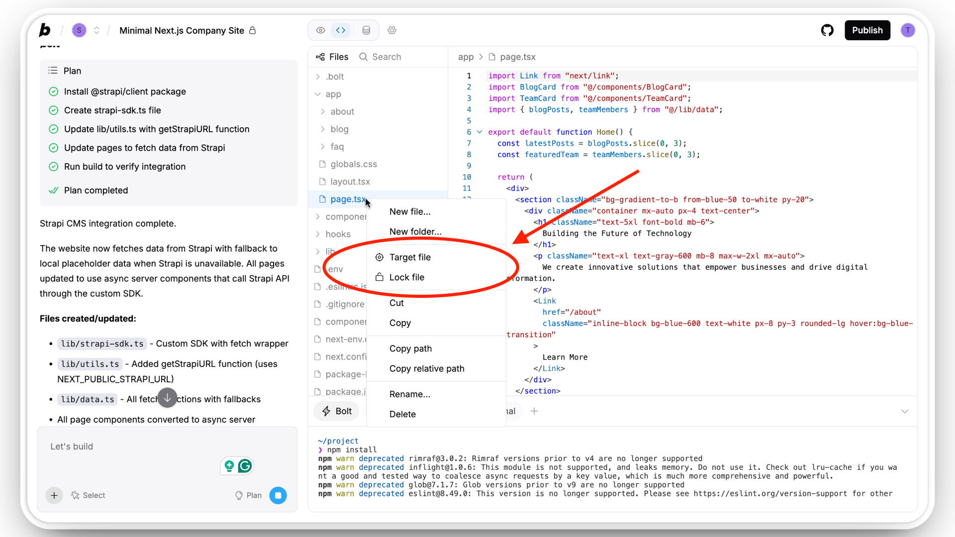Click Install @strapi/client package step

(125, 91)
